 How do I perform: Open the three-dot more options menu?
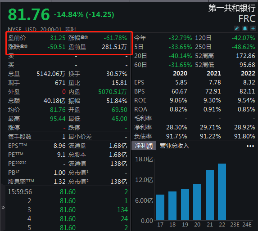(x=250, y=146)
